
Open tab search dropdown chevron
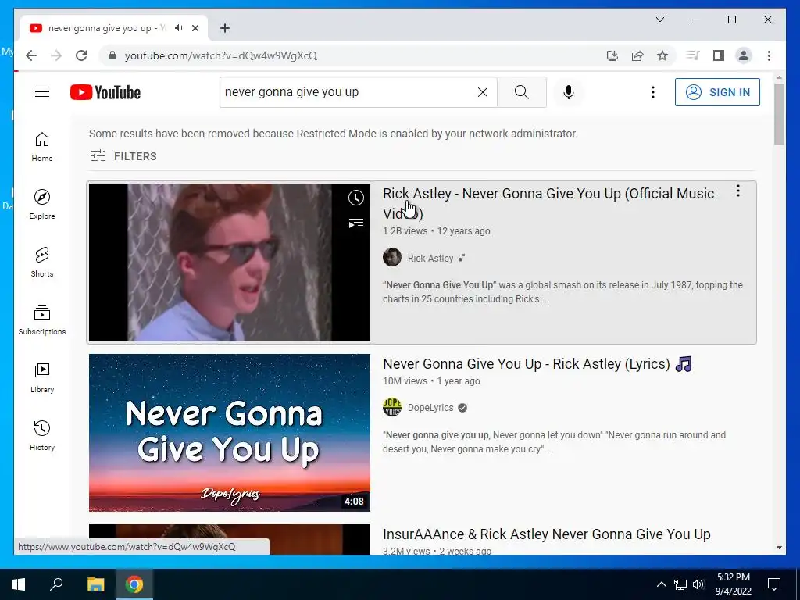pos(659,20)
